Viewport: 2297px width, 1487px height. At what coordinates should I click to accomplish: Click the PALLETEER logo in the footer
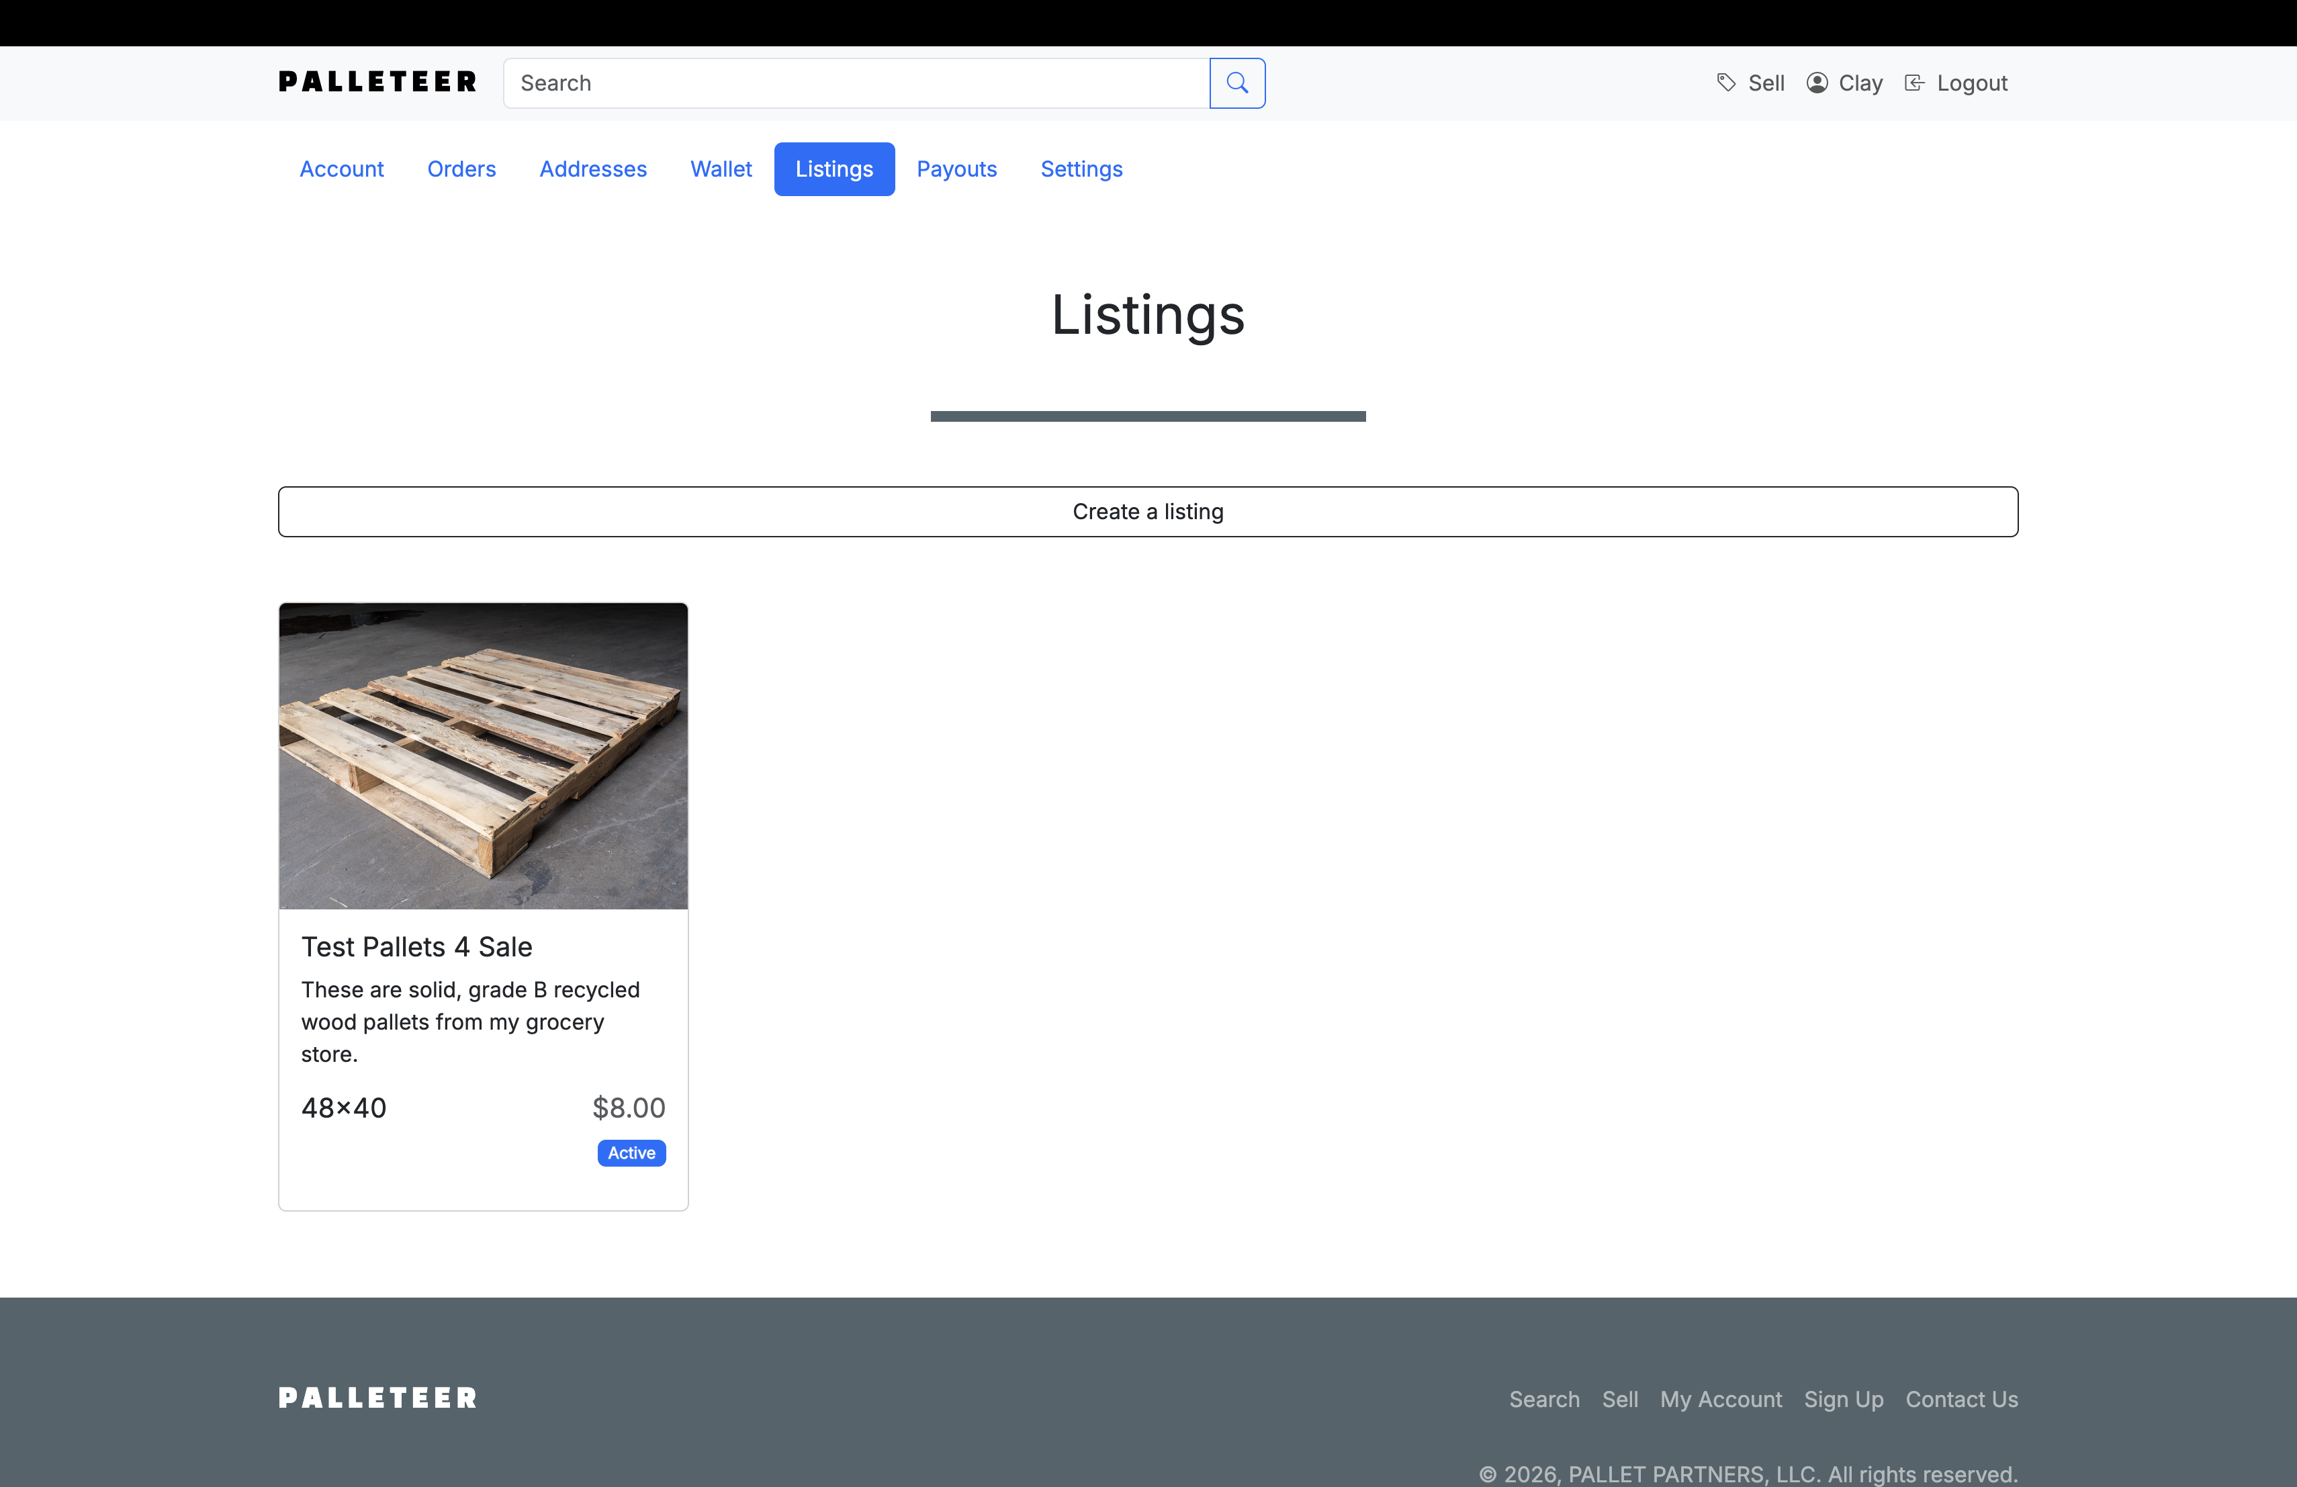(376, 1398)
